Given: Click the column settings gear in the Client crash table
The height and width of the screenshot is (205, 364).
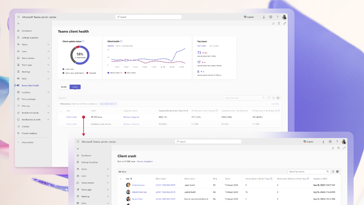Looking at the screenshot, I should [x=333, y=172].
